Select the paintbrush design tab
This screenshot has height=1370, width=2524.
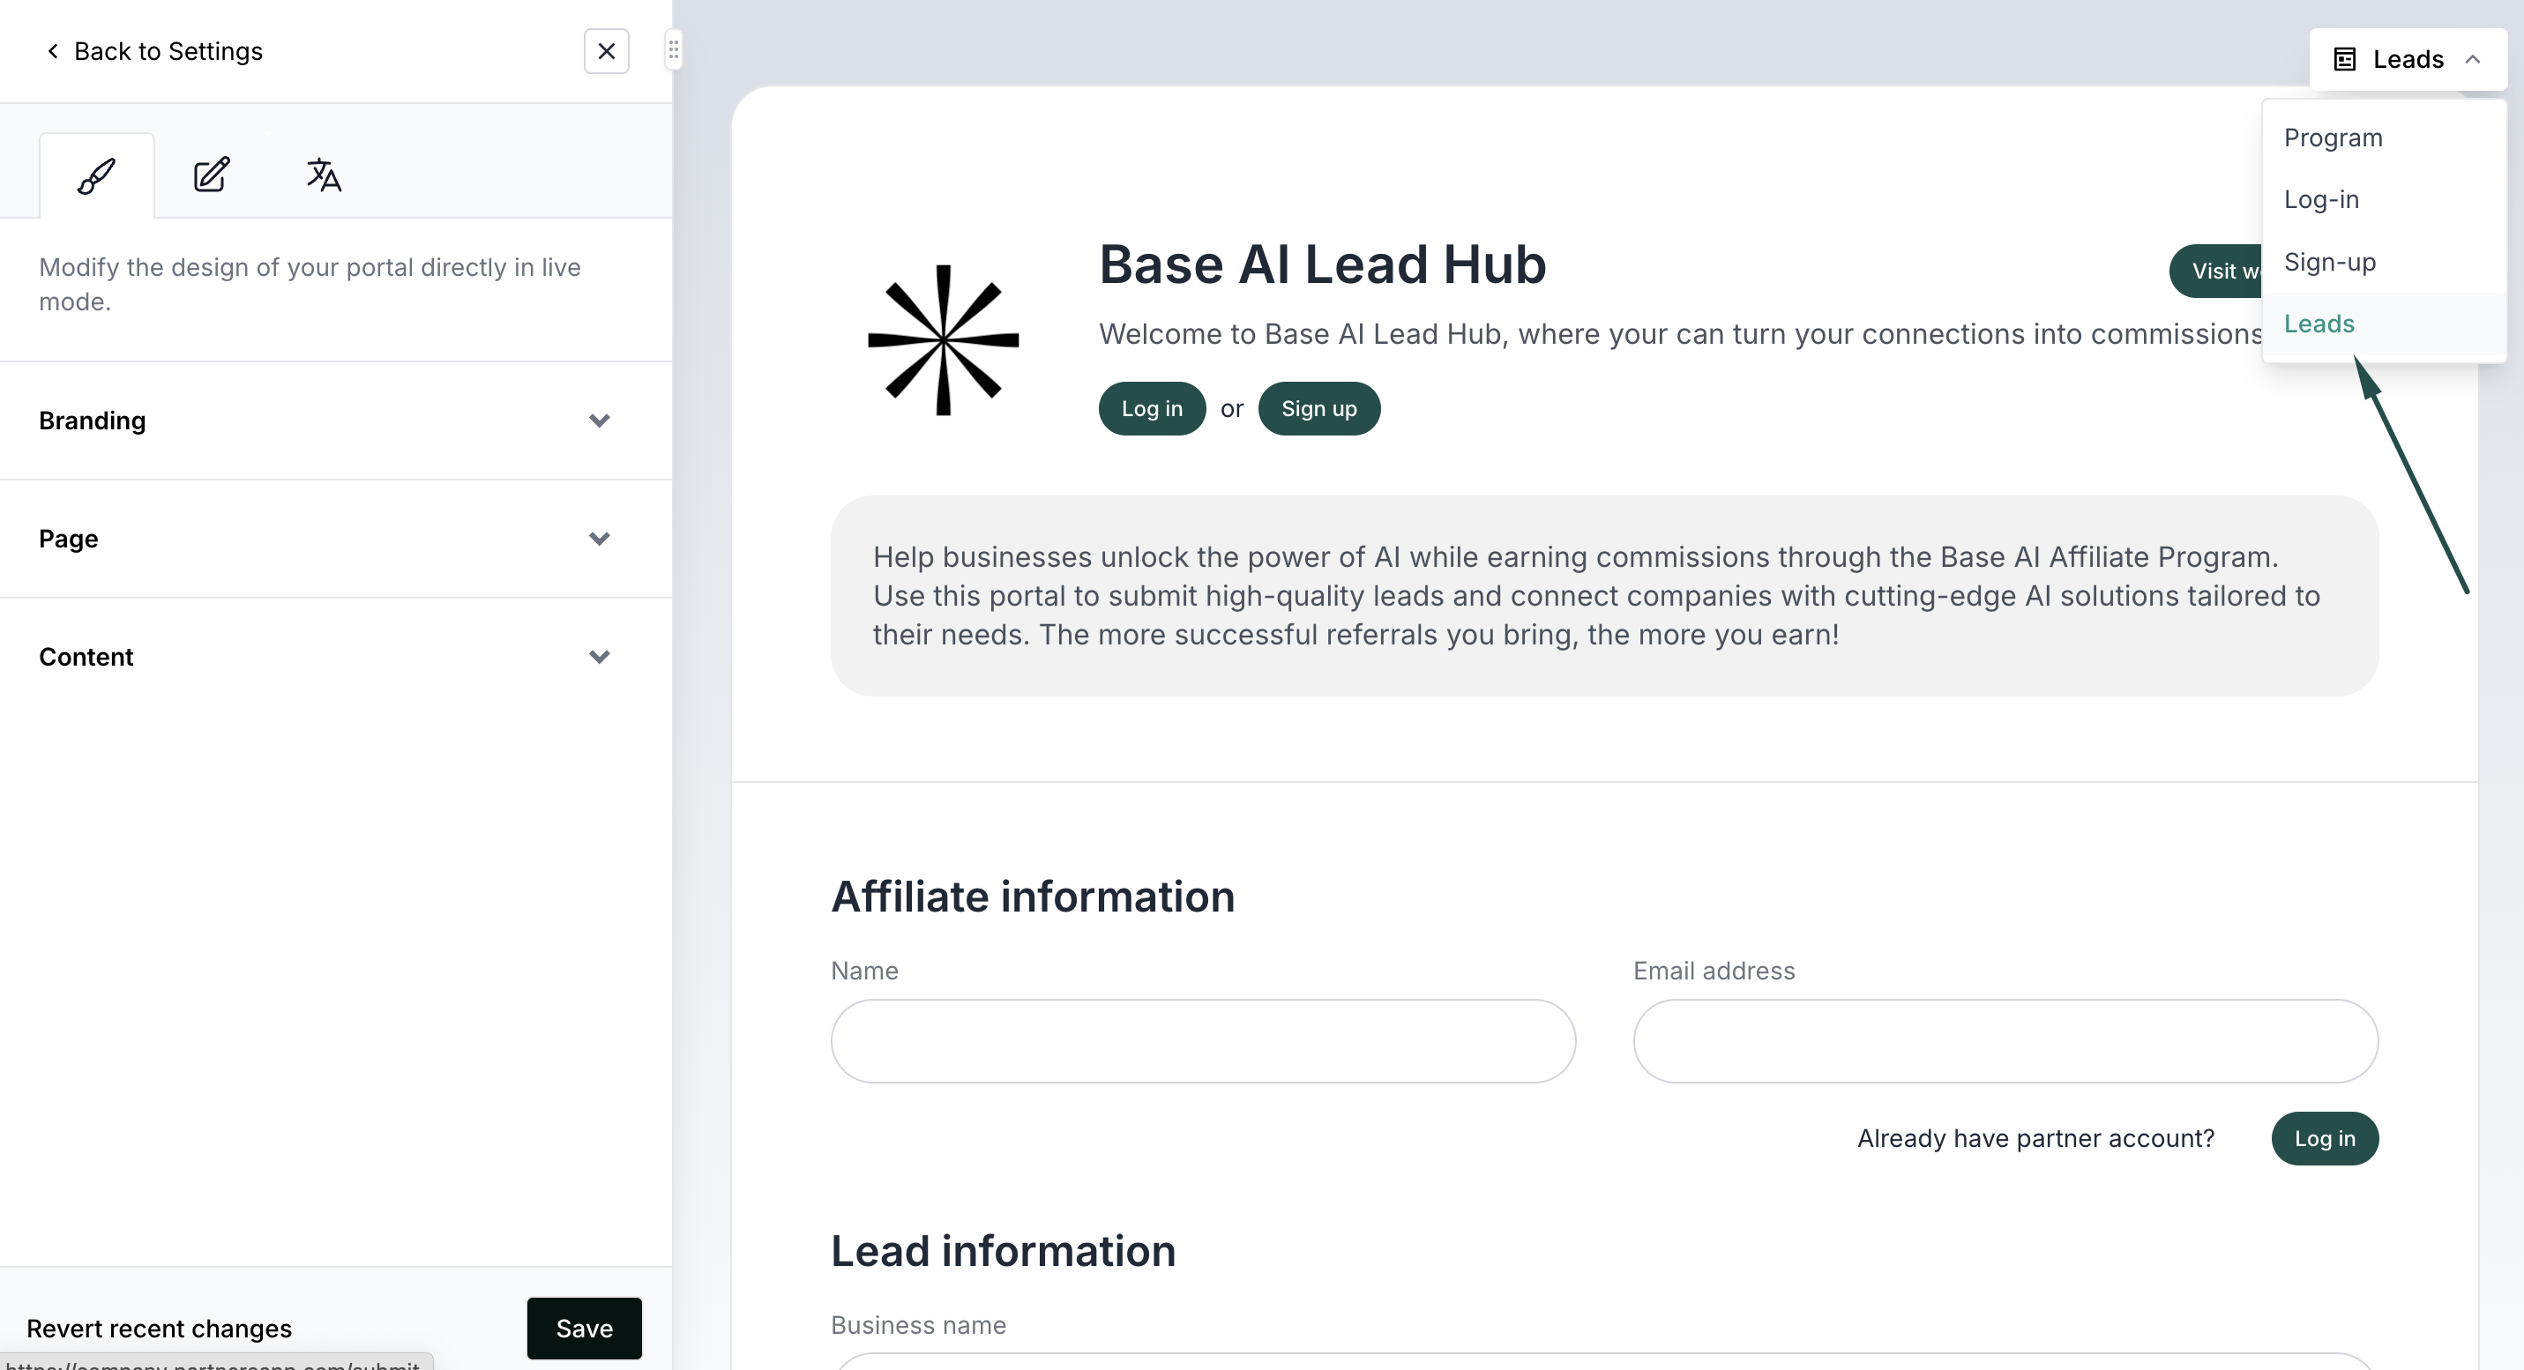point(96,176)
